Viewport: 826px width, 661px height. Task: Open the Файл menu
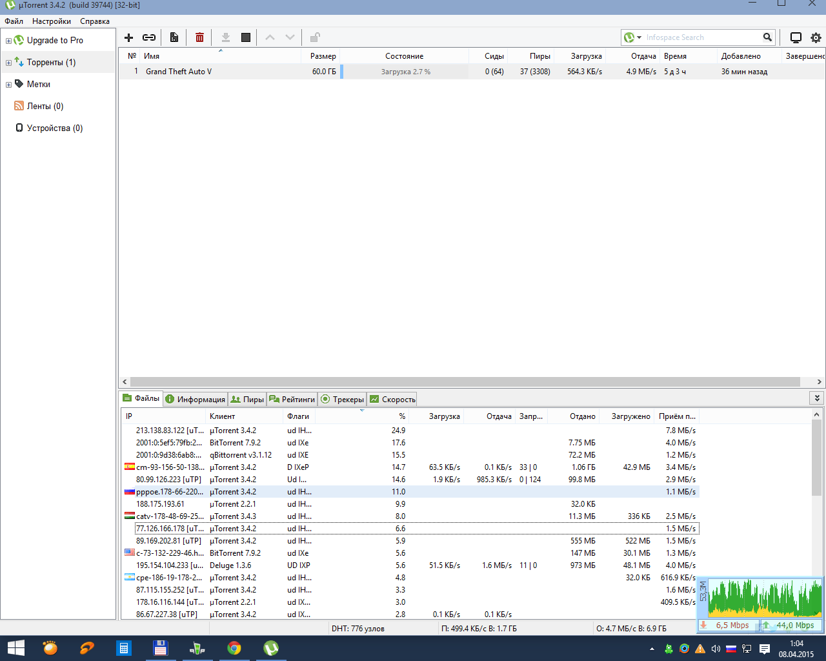click(x=14, y=21)
